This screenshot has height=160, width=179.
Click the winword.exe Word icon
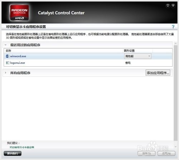(x=8, y=56)
